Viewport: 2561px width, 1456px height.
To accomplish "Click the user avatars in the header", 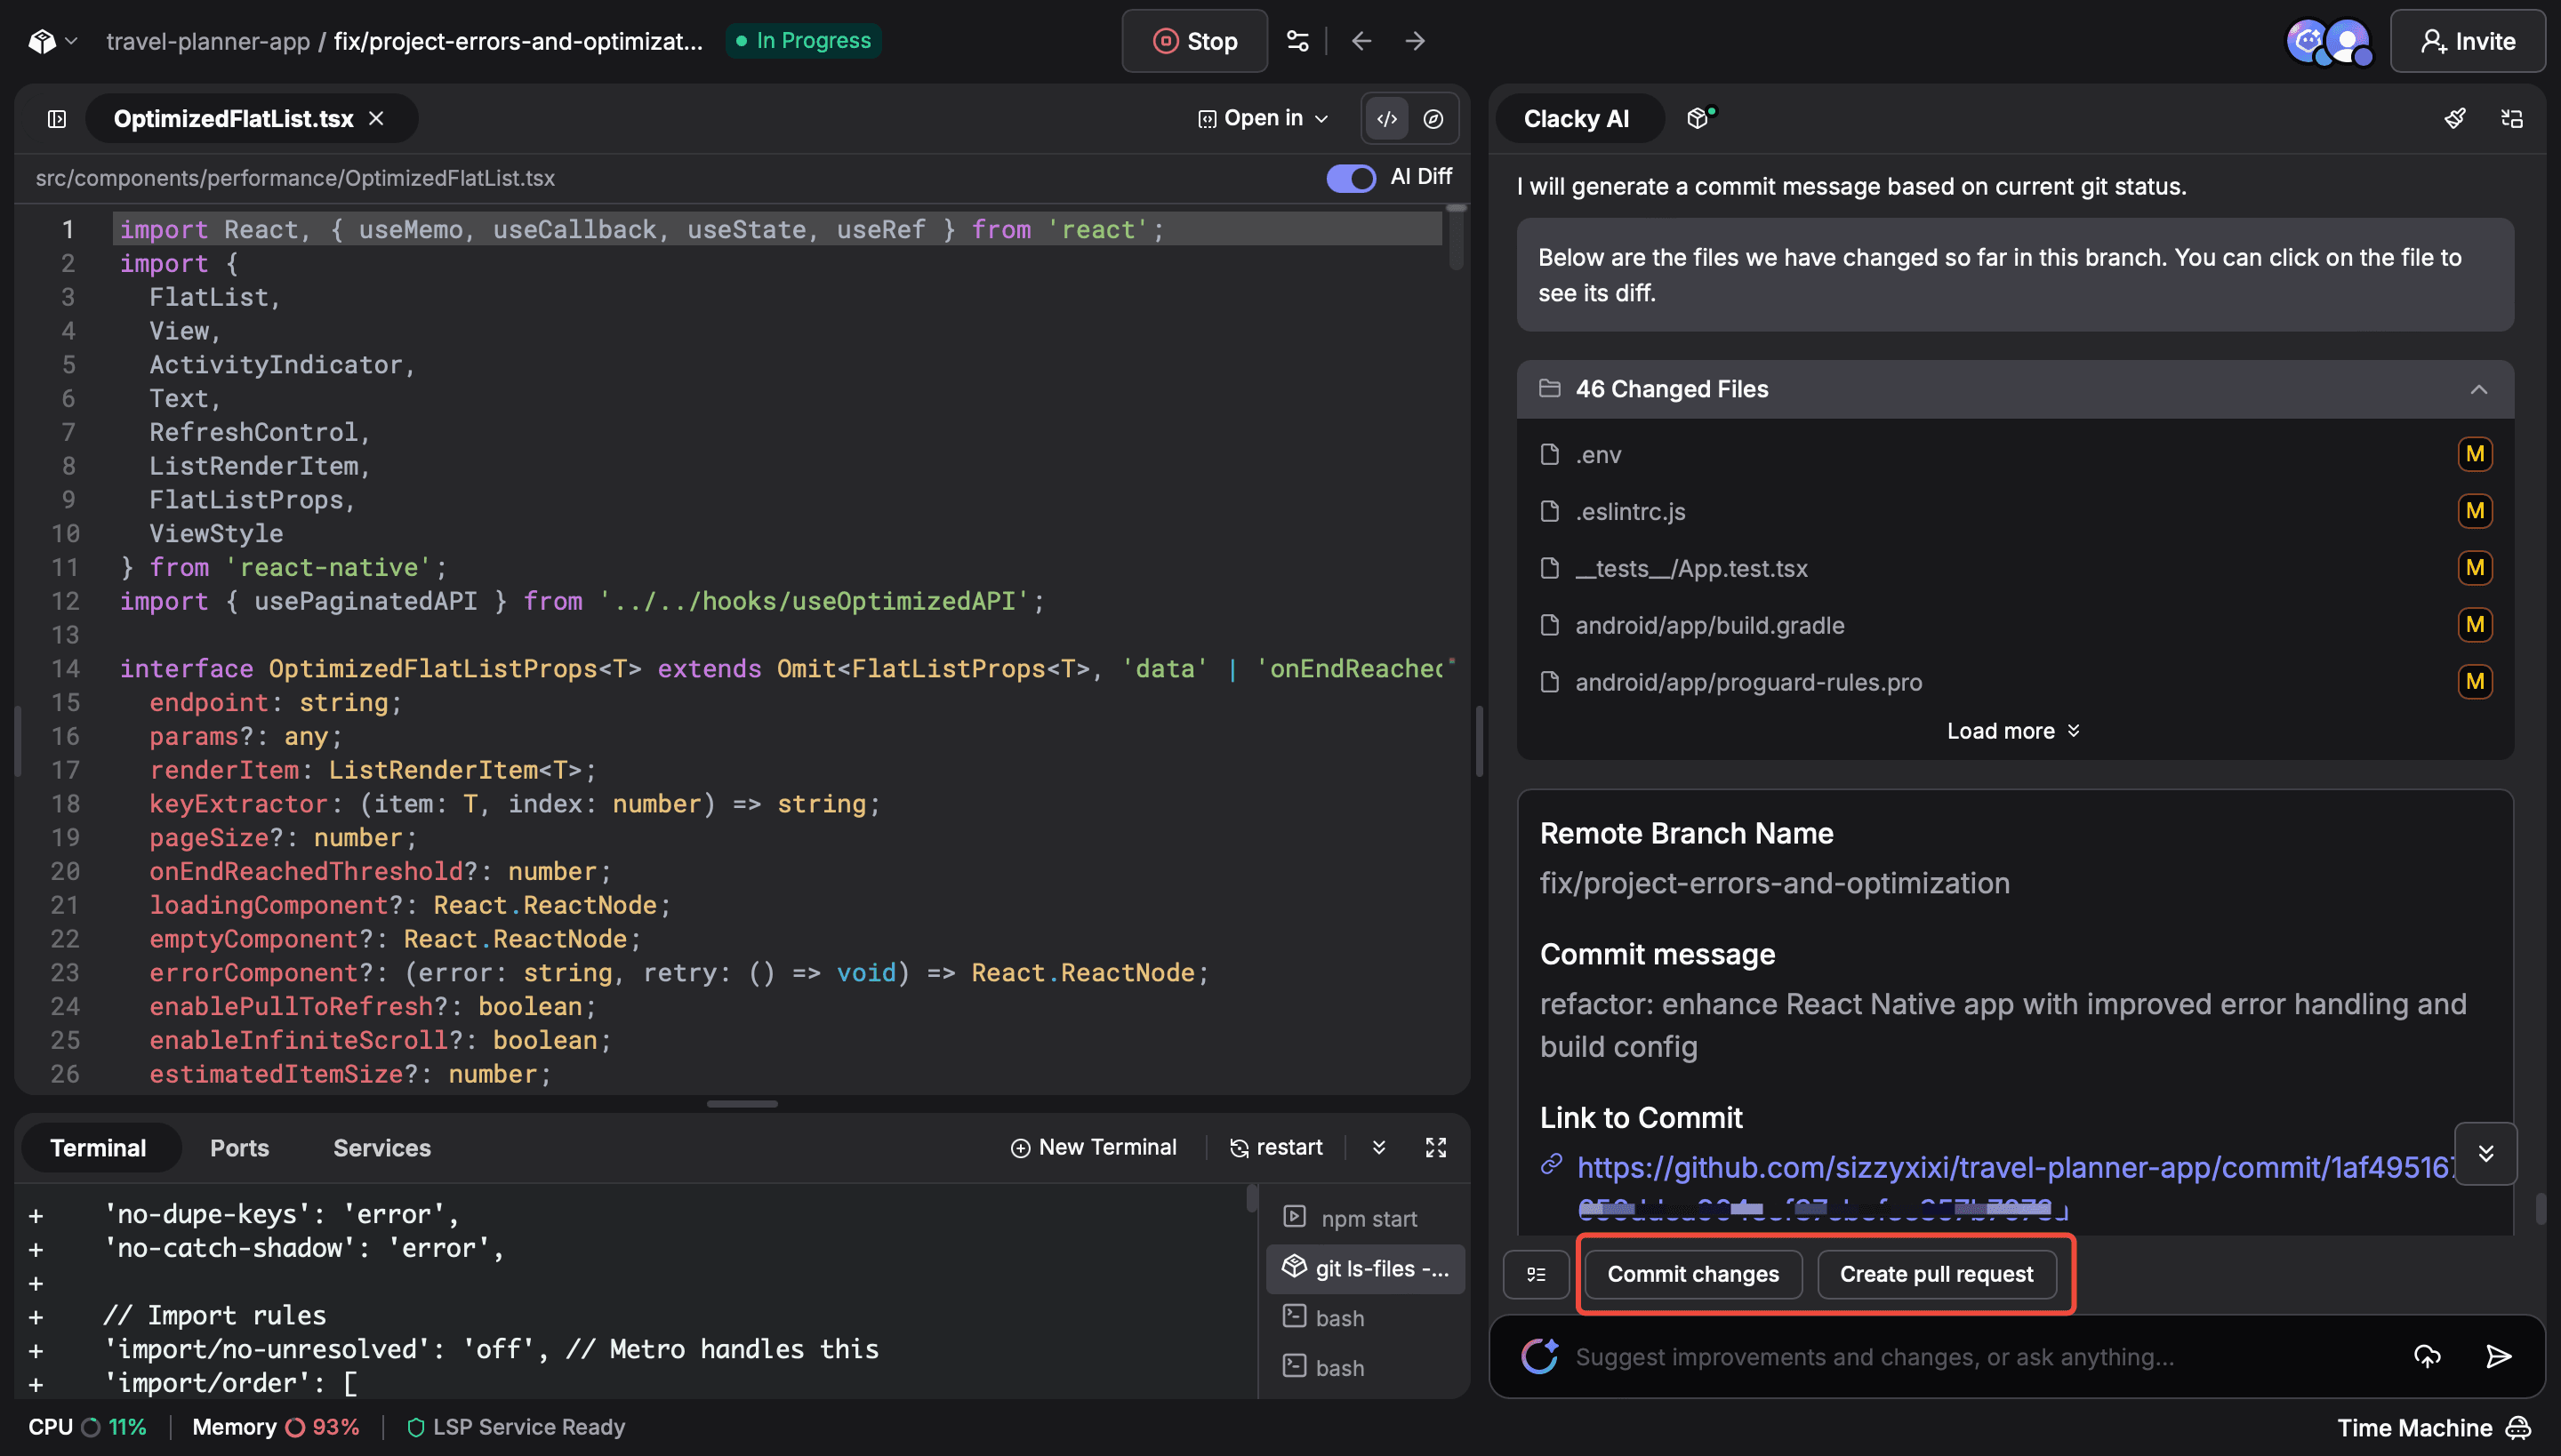I will click(x=2330, y=42).
